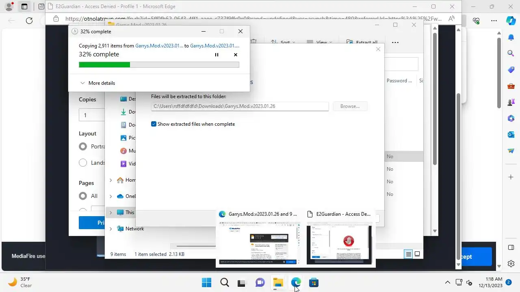This screenshot has height=292, width=520.
Task: Click the Copies number field
Action: point(91,115)
